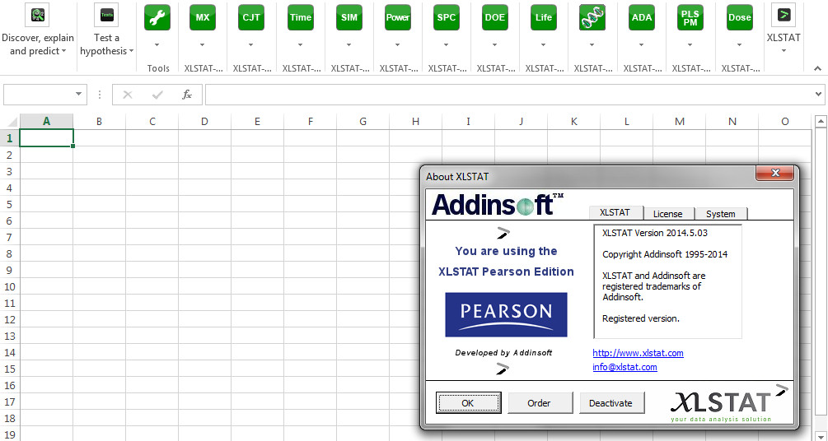Click the green wrench Tools icon
The width and height of the screenshot is (828, 441).
tap(157, 17)
